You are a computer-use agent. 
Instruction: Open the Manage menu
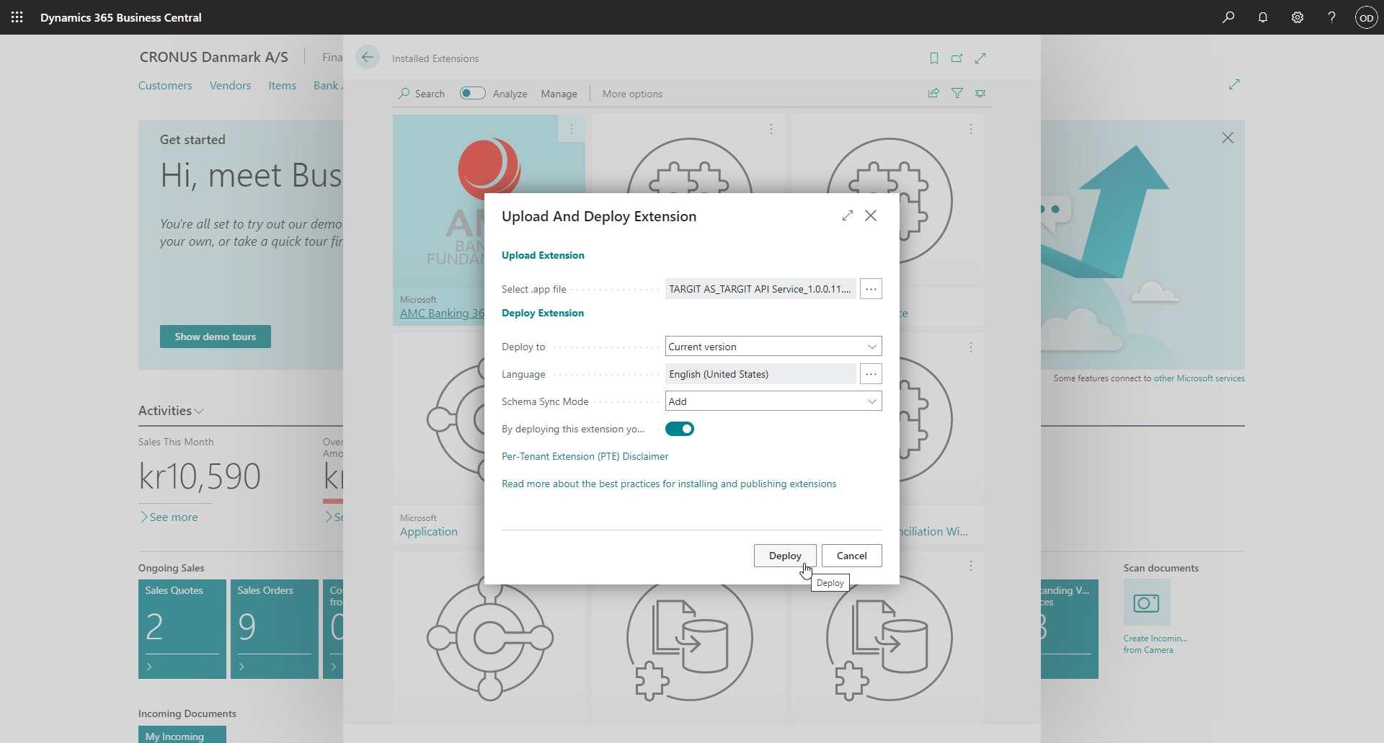click(x=559, y=94)
